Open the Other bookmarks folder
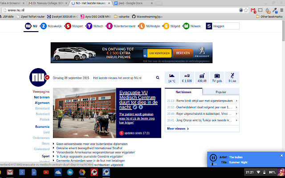The image size is (285, 178). (x=269, y=16)
